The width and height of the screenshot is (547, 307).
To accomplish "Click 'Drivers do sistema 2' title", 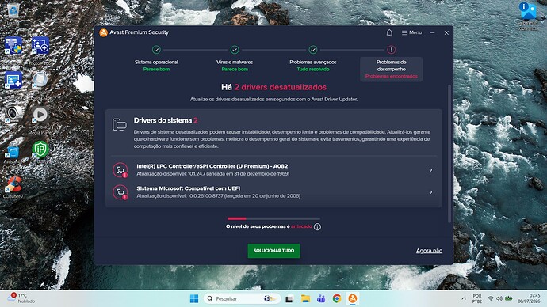I will tap(166, 120).
